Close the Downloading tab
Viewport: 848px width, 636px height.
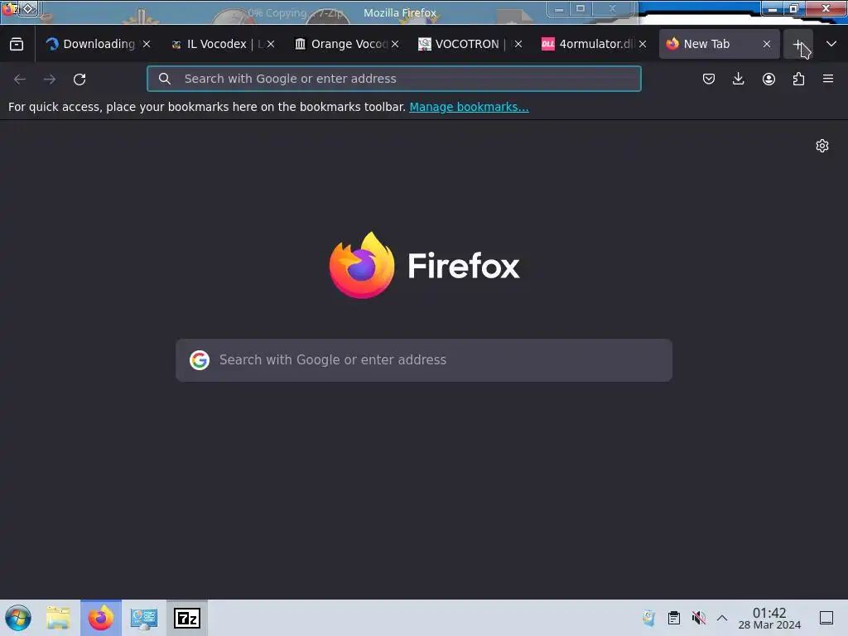(147, 44)
